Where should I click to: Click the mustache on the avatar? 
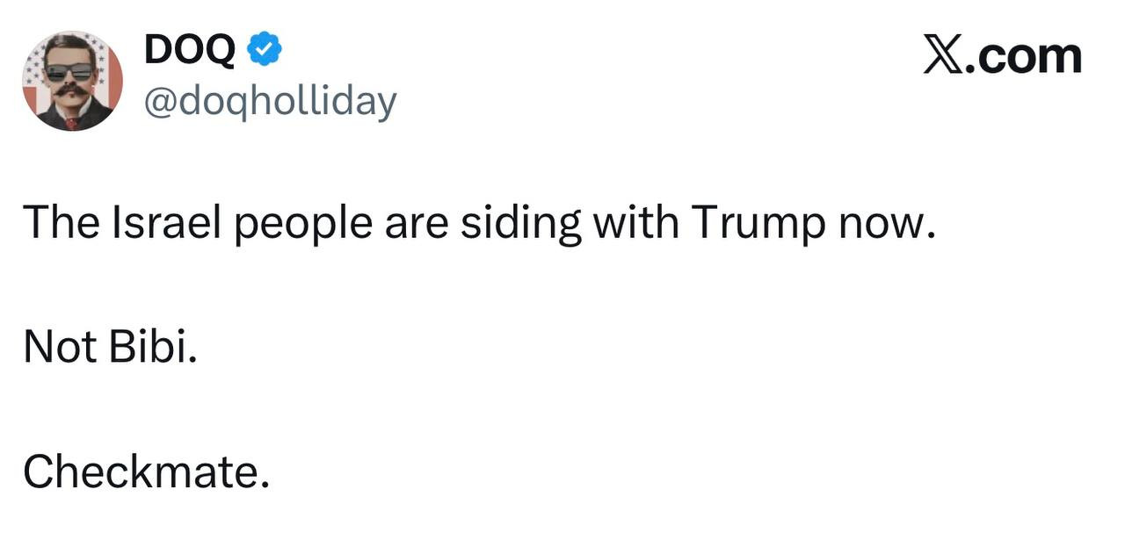(69, 90)
